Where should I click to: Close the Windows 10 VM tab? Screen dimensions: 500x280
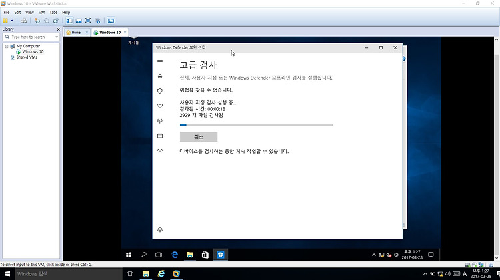tap(125, 32)
